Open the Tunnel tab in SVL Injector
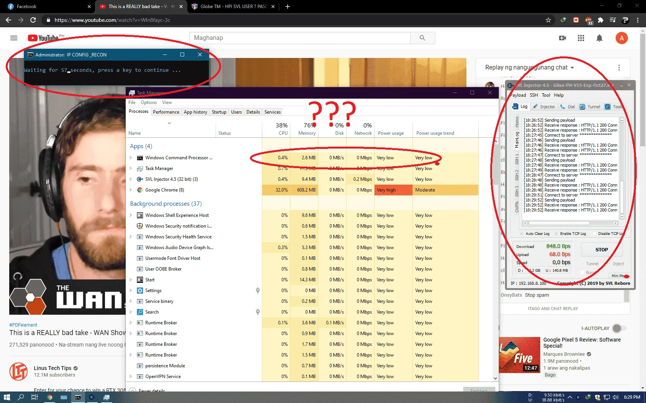 click(590, 107)
